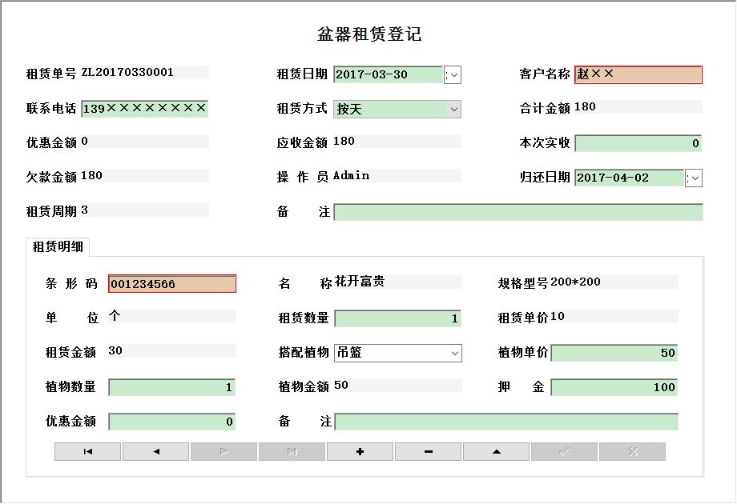This screenshot has height=504, width=737.
Task: Expand the 搭配植物 dropdown
Action: [454, 353]
